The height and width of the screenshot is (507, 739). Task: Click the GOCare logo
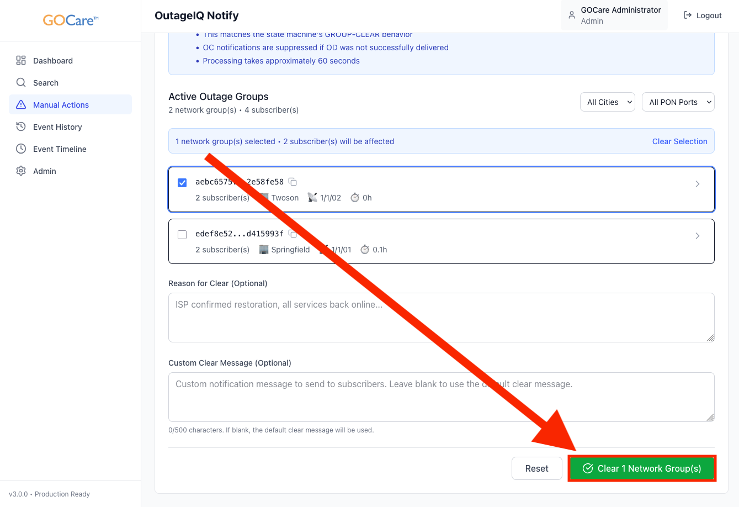coord(71,20)
